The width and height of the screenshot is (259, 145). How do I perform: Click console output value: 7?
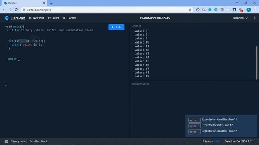pos(141,31)
